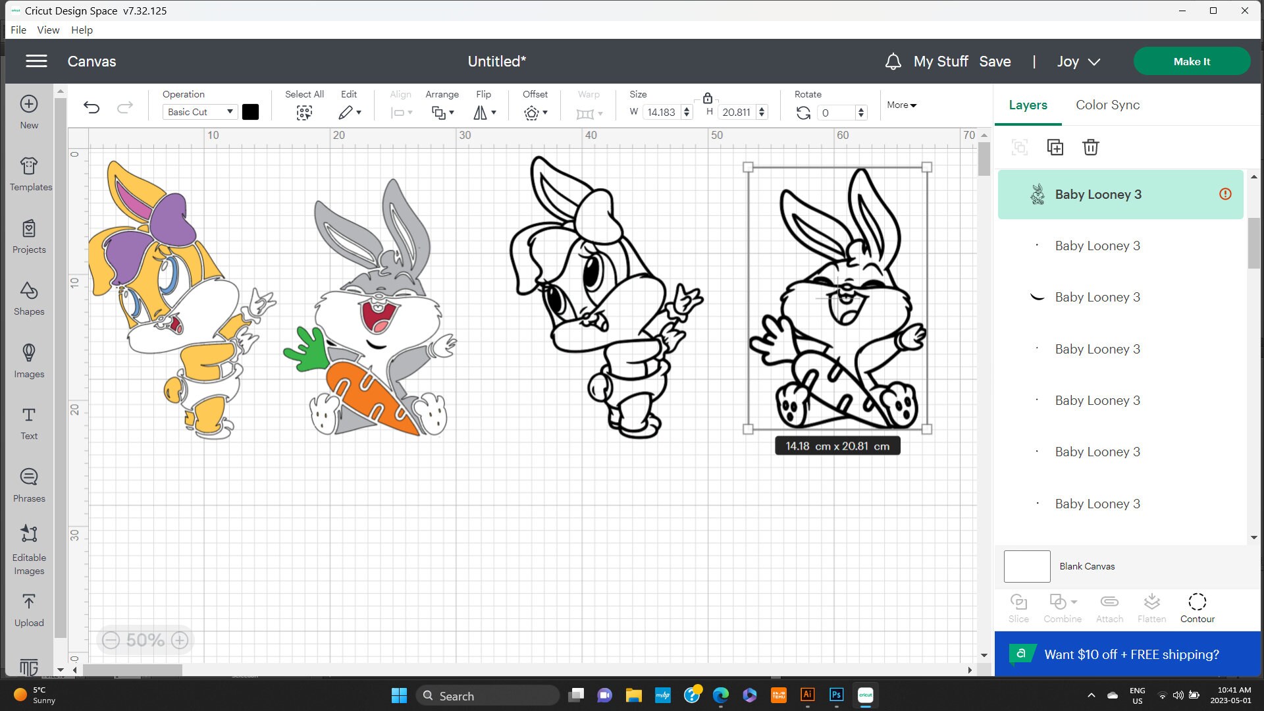Select the Slice tool

(1018, 606)
